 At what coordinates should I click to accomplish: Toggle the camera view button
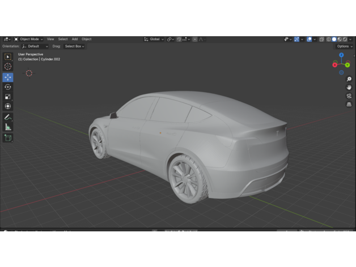[x=349, y=96]
